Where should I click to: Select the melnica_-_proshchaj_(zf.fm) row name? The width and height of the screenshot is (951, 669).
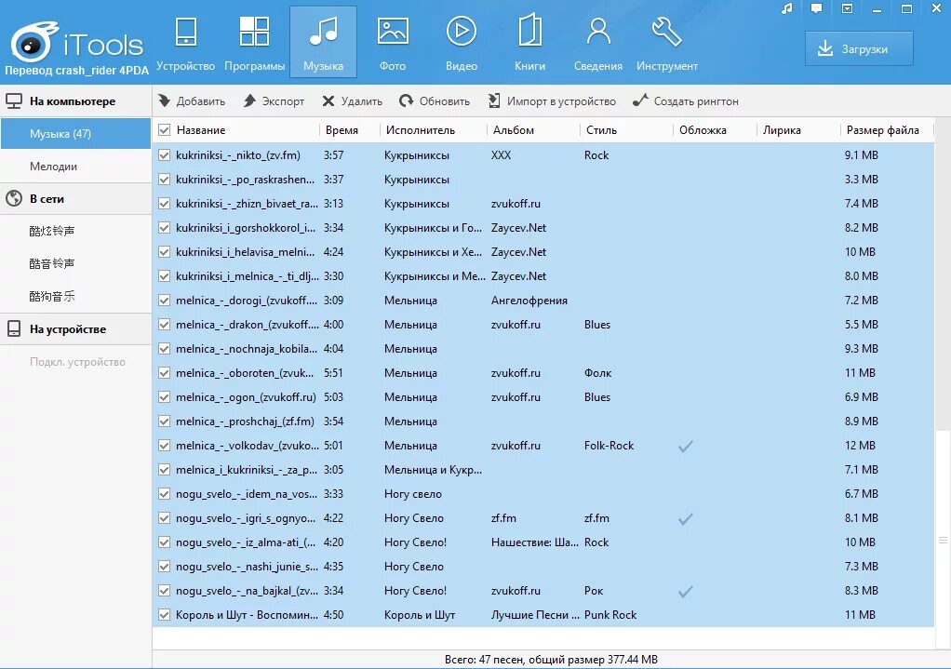coord(245,421)
